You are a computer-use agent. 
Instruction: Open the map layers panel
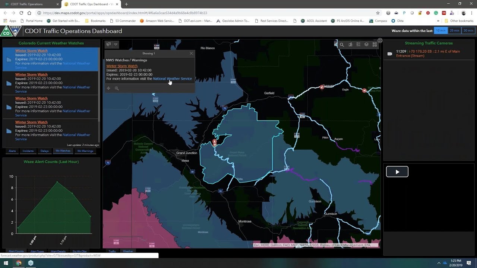(x=366, y=45)
